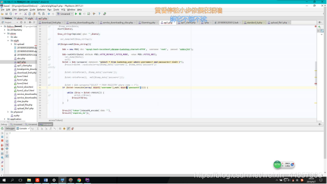Click the Open folder toolbar icon
This screenshot has width=327, height=184.
2,14
